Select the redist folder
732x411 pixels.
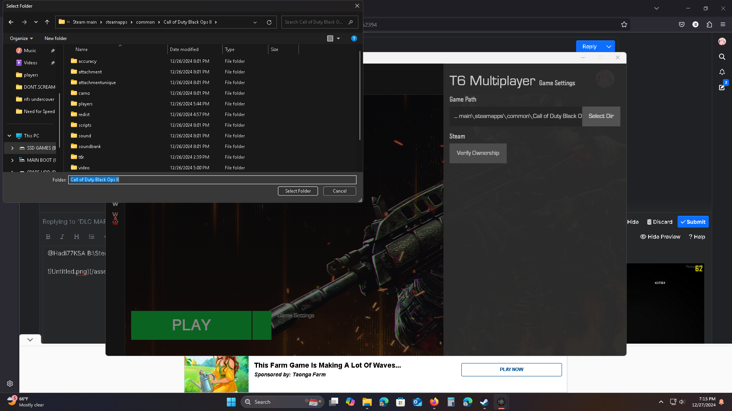tap(84, 115)
